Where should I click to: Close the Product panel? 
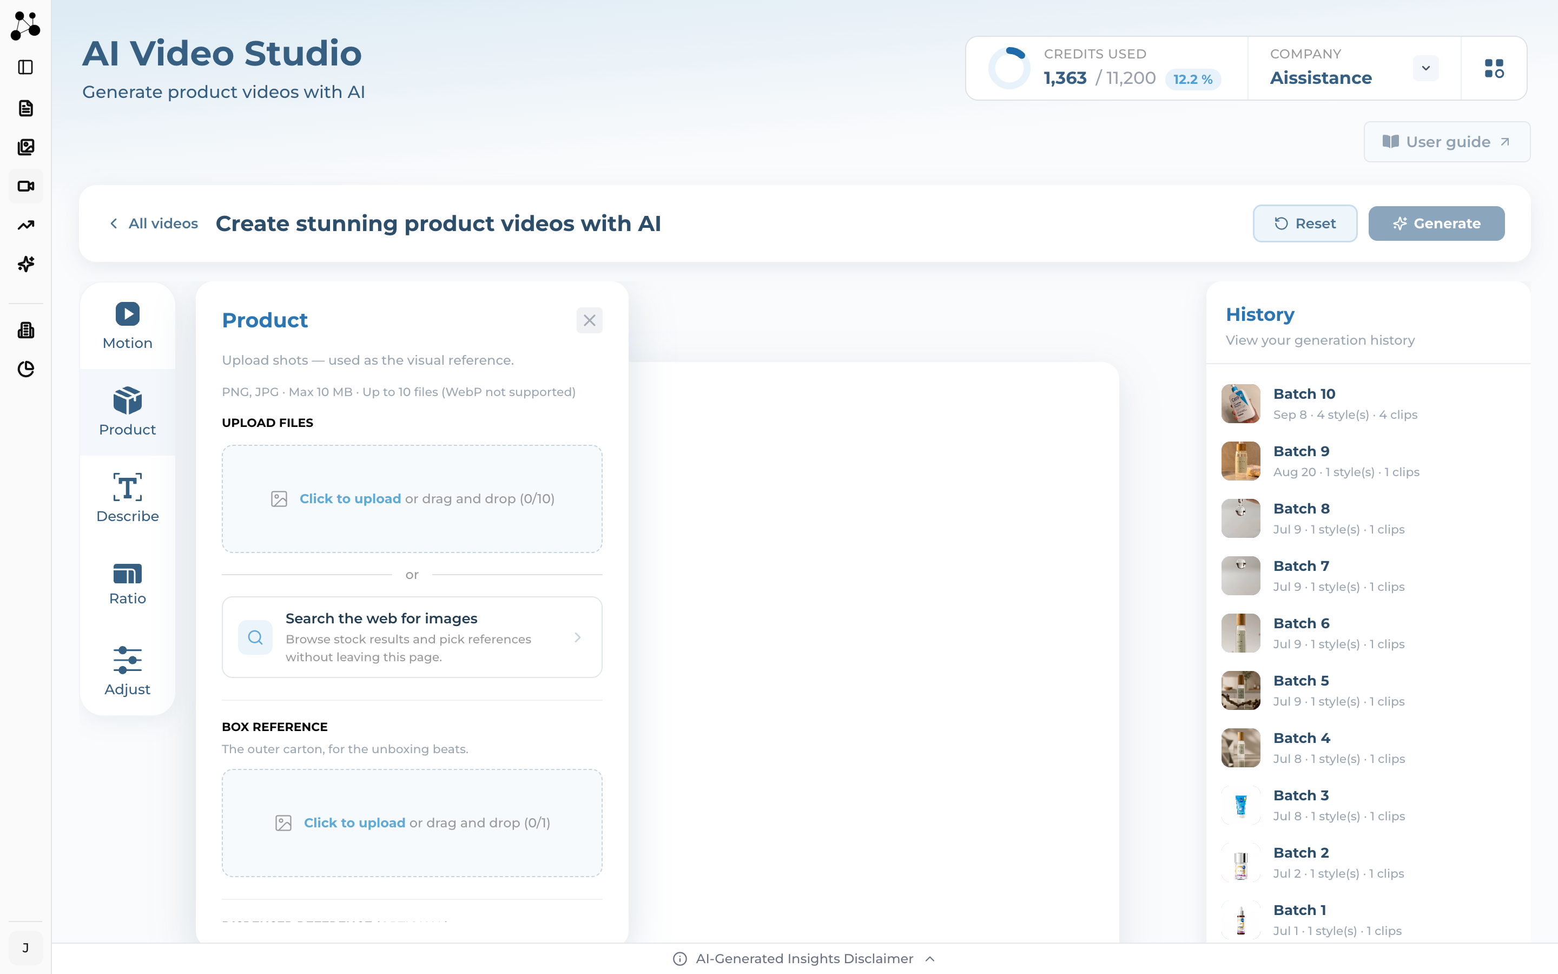click(589, 320)
